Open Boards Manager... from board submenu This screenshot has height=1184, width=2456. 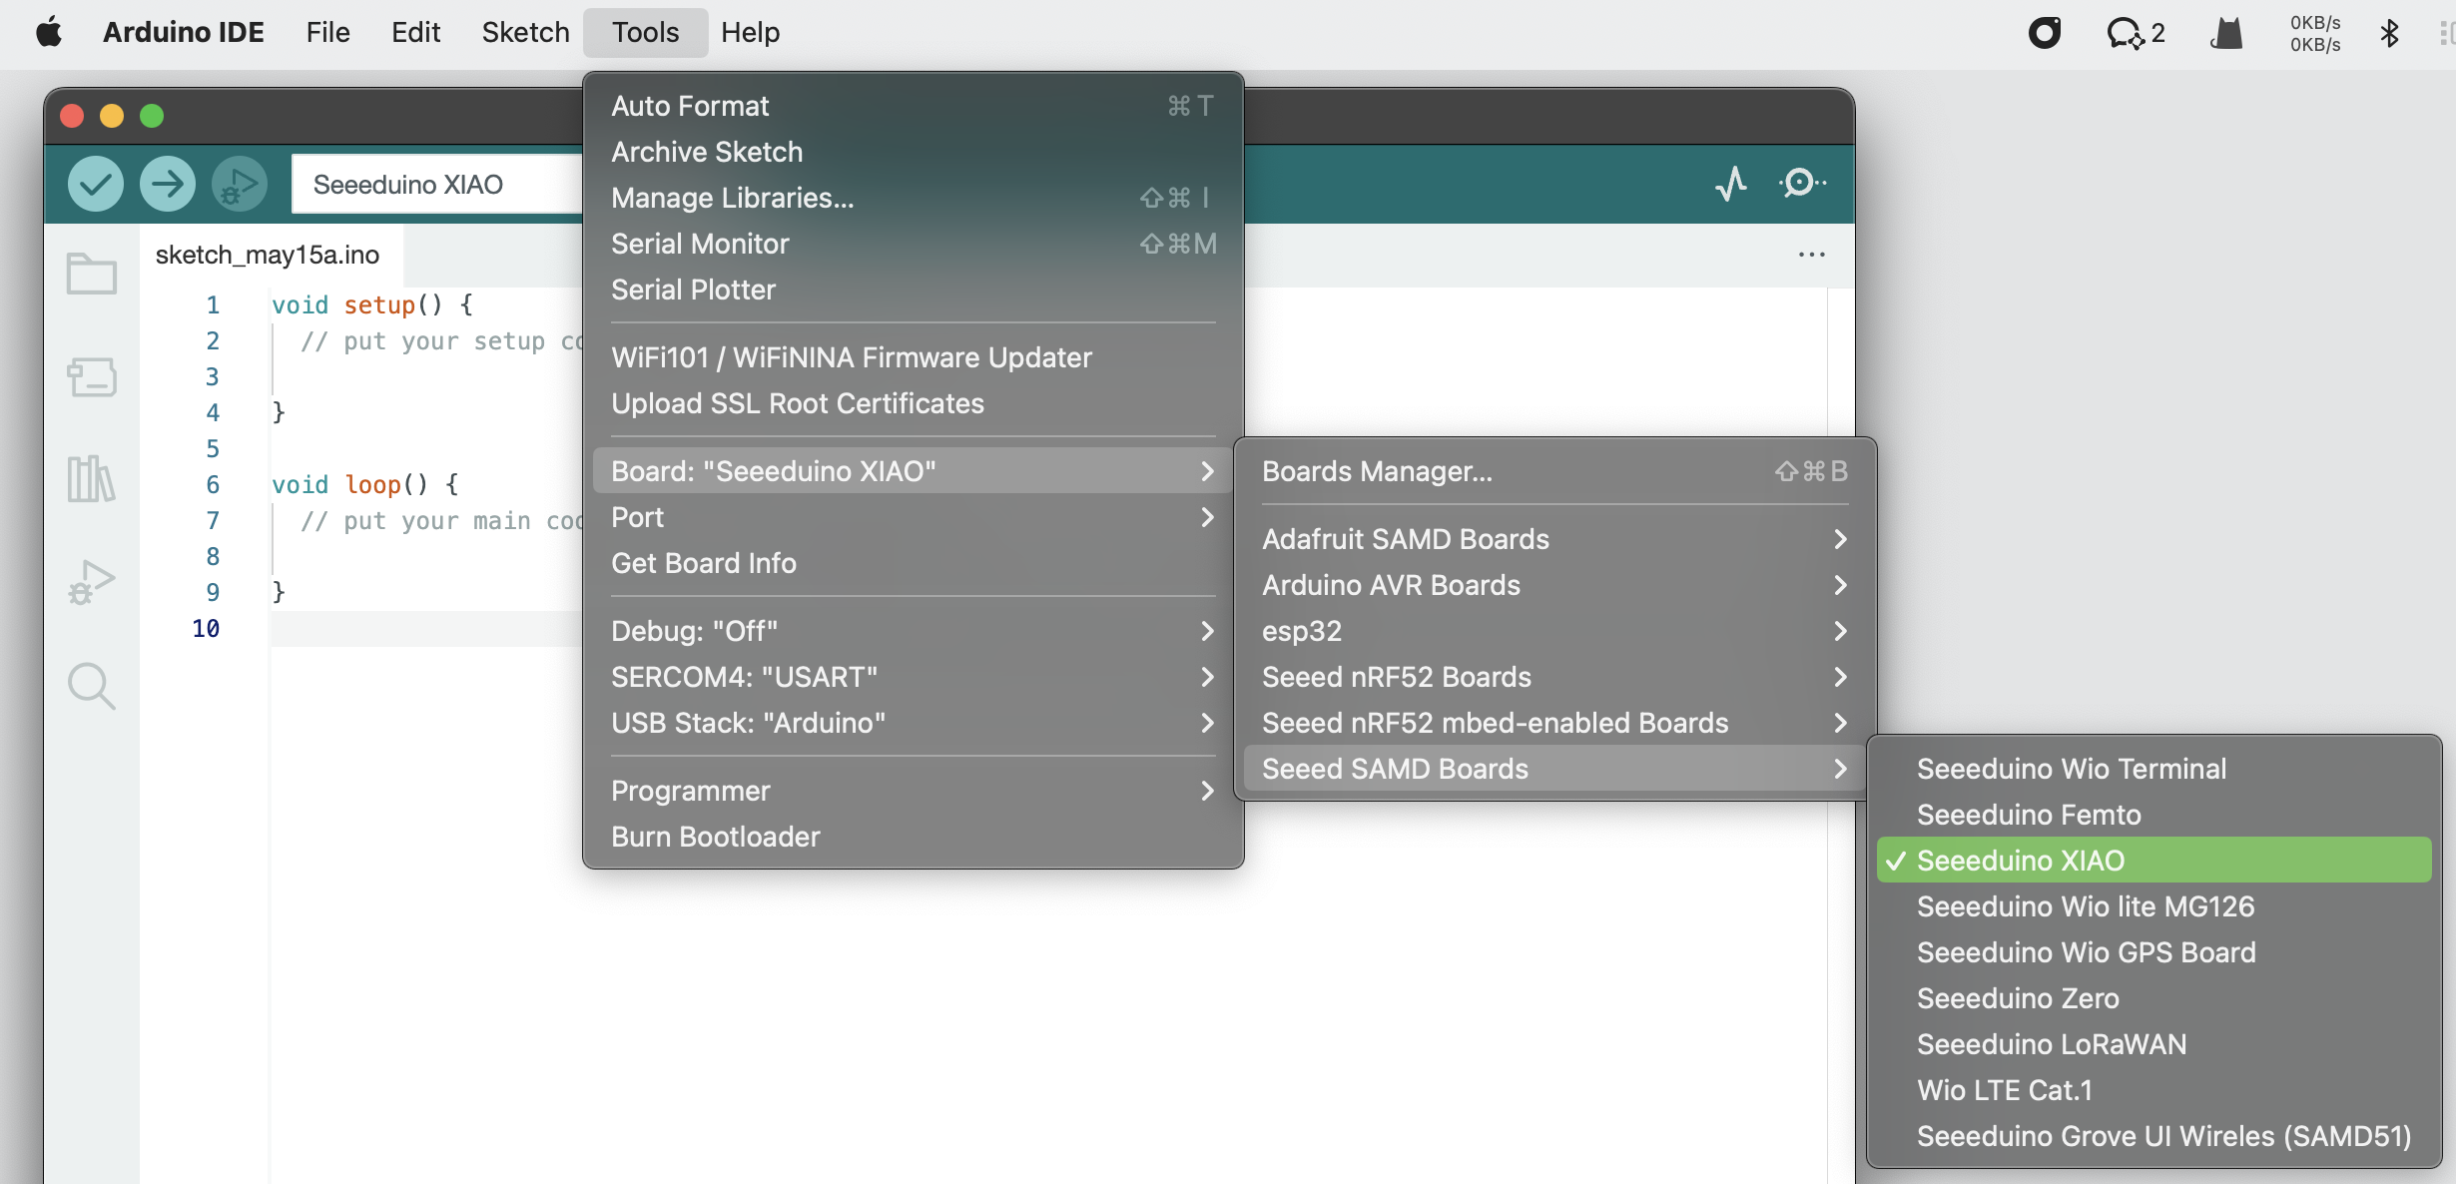(x=1554, y=470)
